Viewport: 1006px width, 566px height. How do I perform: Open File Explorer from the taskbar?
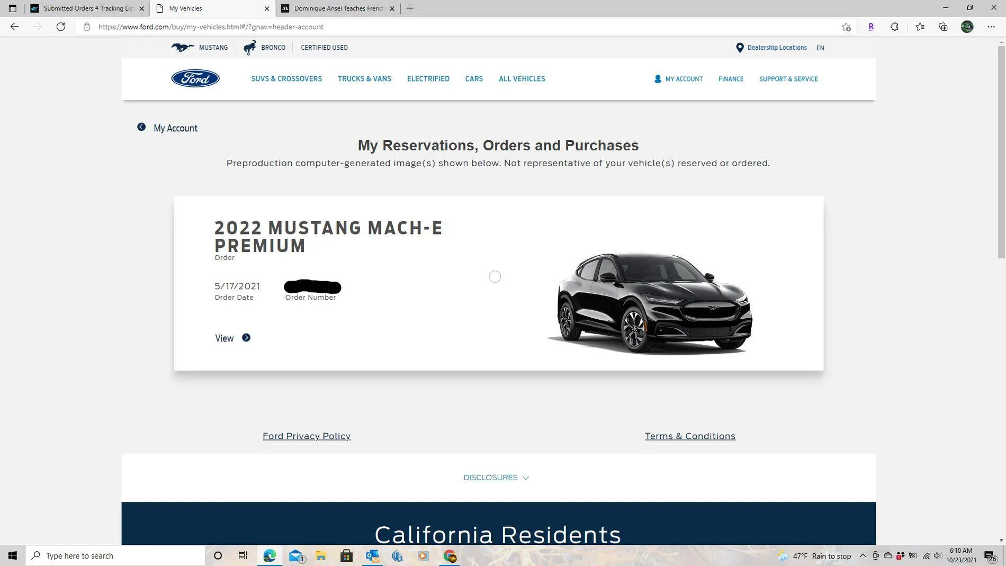[321, 555]
